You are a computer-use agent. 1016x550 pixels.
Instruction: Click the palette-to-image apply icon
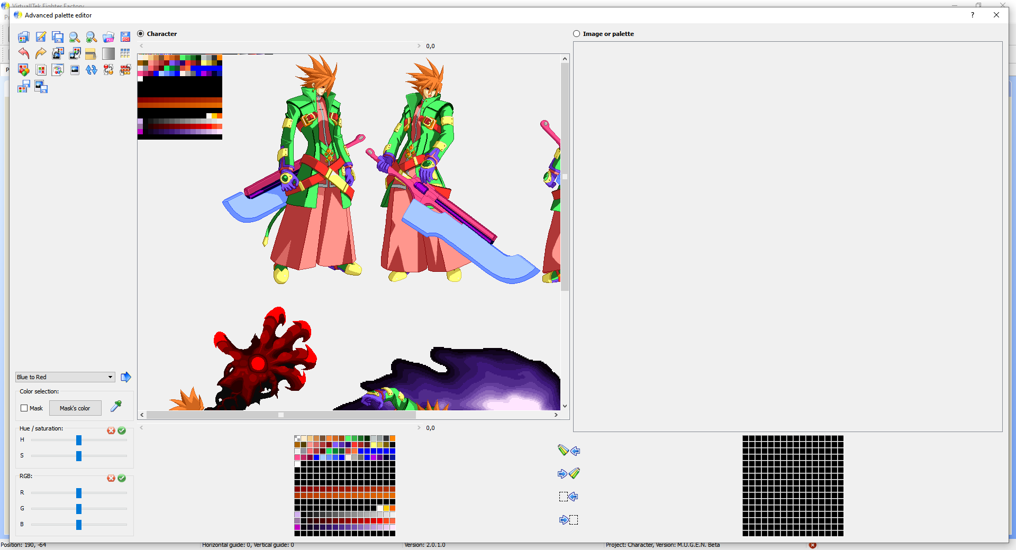[x=58, y=53]
